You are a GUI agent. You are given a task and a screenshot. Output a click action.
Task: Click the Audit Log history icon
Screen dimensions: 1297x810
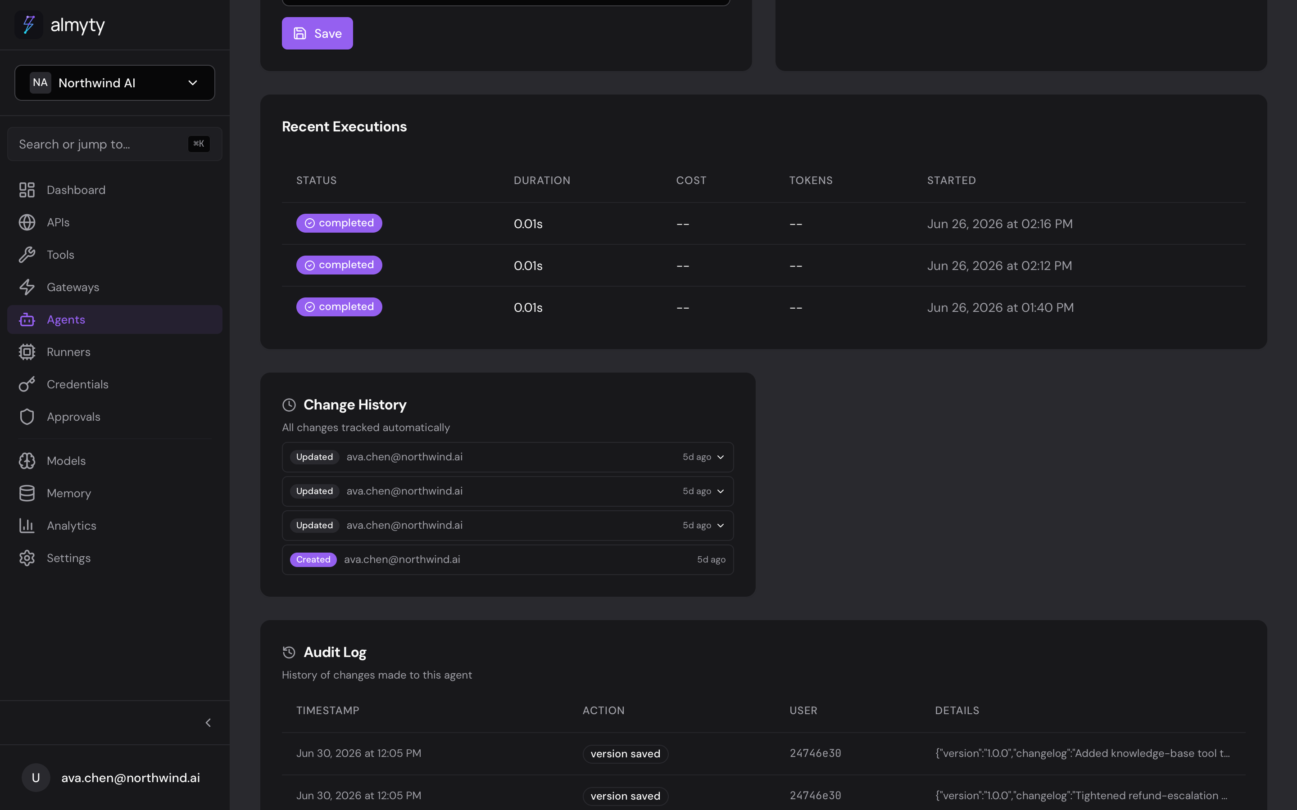point(289,652)
